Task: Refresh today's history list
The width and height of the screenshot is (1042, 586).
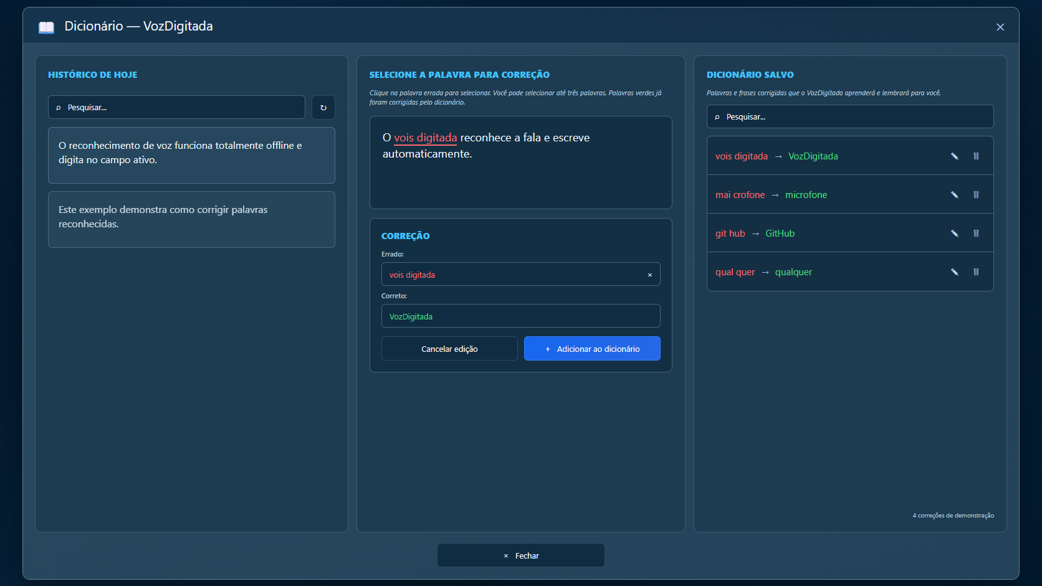Action: (x=323, y=107)
